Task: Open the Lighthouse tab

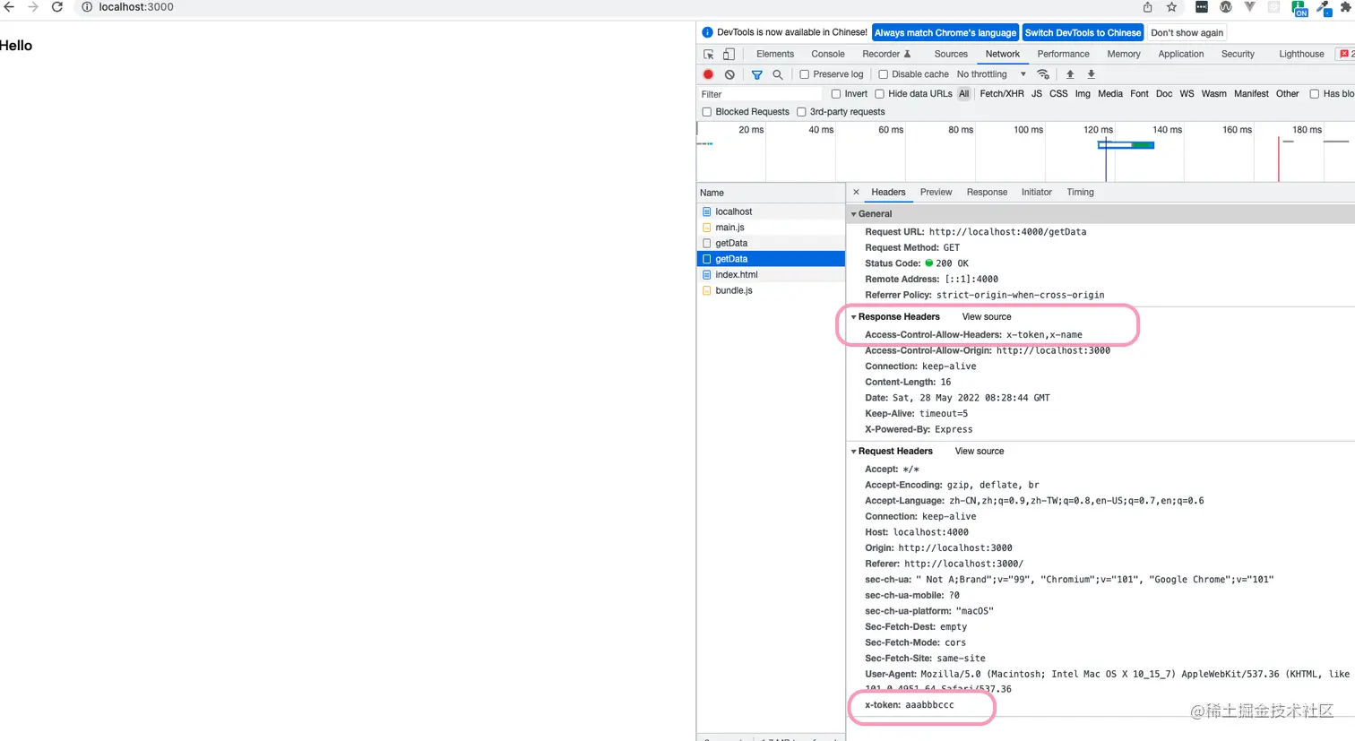Action: pyautogui.click(x=1301, y=54)
